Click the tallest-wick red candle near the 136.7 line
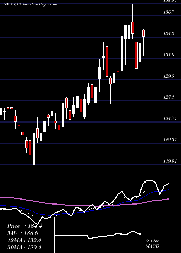Viewport: 181px width, 253px height. 133,28
